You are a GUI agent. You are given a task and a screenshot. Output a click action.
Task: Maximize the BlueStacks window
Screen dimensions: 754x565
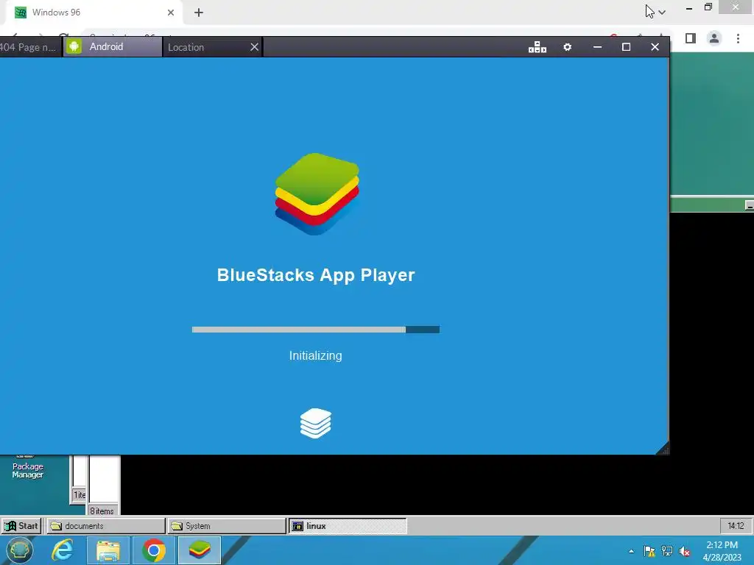[626, 47]
